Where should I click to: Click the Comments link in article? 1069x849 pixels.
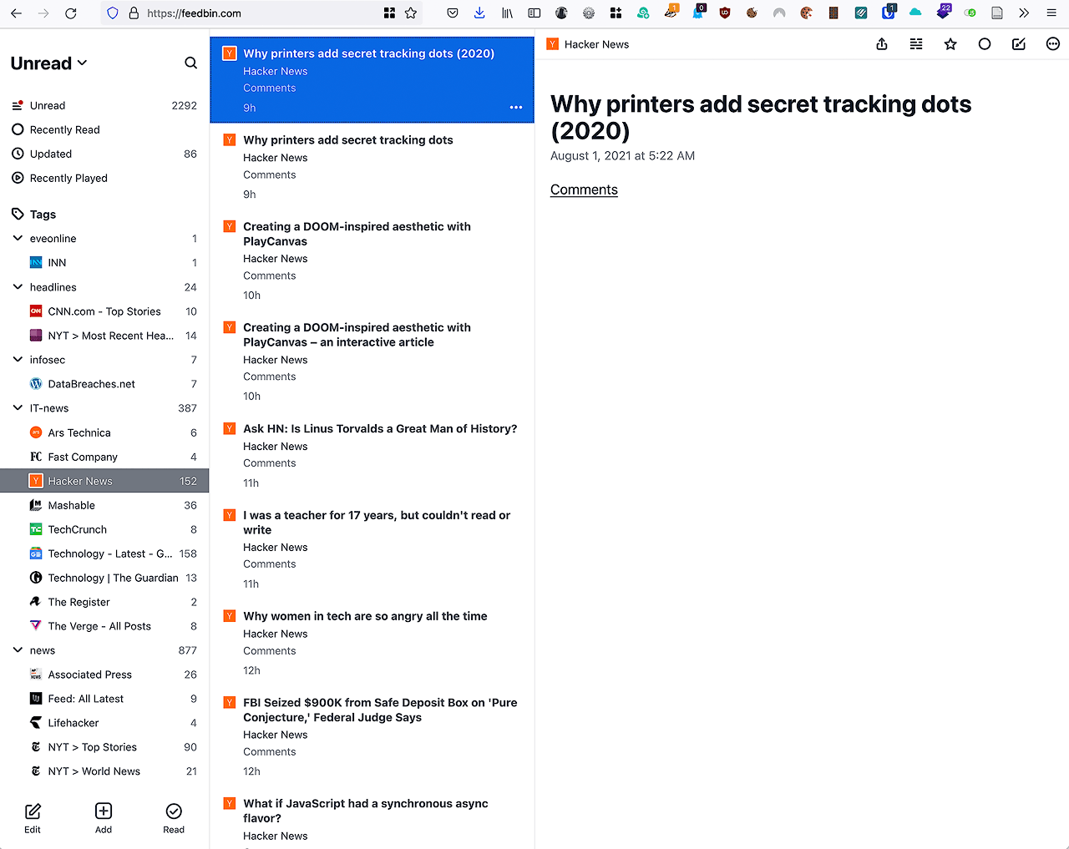[x=584, y=190]
